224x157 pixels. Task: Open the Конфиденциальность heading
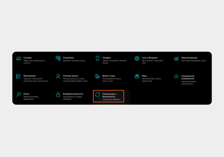73,94
